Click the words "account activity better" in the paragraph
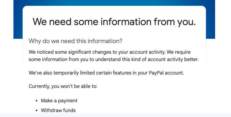The height and width of the screenshot is (117, 231). [173, 59]
